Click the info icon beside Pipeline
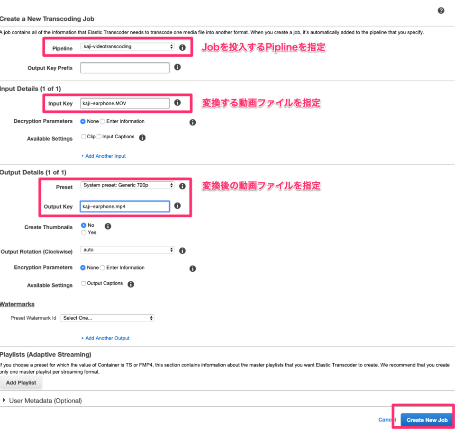 [x=182, y=47]
